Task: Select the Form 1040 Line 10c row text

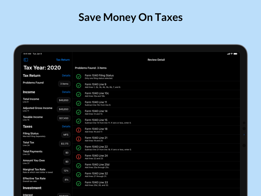Action: coord(97,94)
